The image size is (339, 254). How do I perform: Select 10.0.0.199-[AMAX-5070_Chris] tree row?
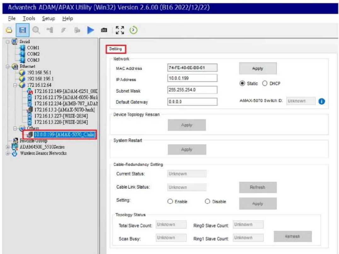tap(65, 135)
